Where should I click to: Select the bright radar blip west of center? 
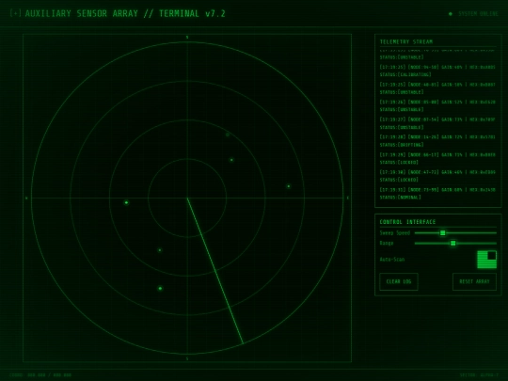pos(126,203)
